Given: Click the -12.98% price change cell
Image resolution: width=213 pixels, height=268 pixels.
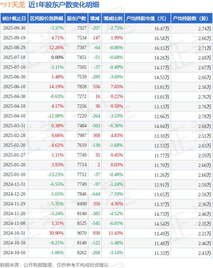Looking at the screenshot, I should point(55,116).
